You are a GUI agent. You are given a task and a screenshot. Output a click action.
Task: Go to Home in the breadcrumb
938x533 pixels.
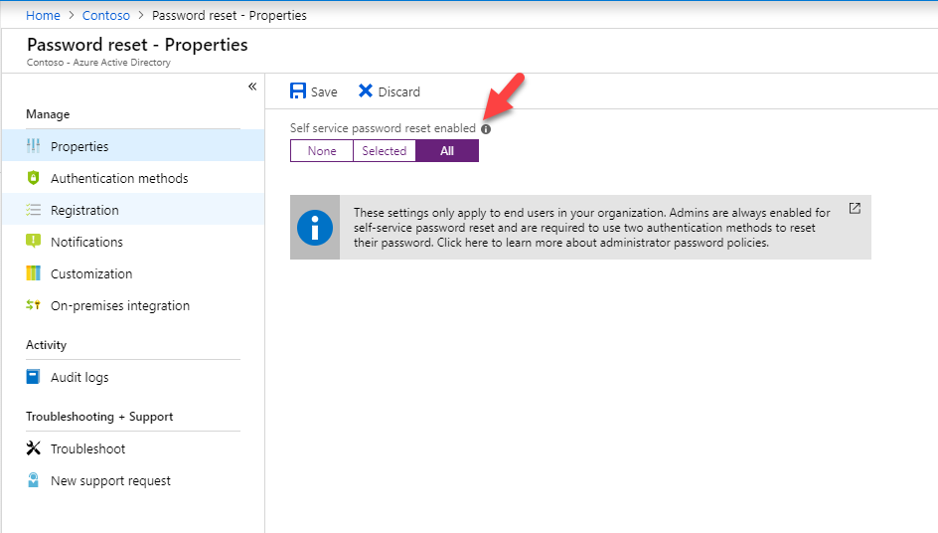(43, 16)
